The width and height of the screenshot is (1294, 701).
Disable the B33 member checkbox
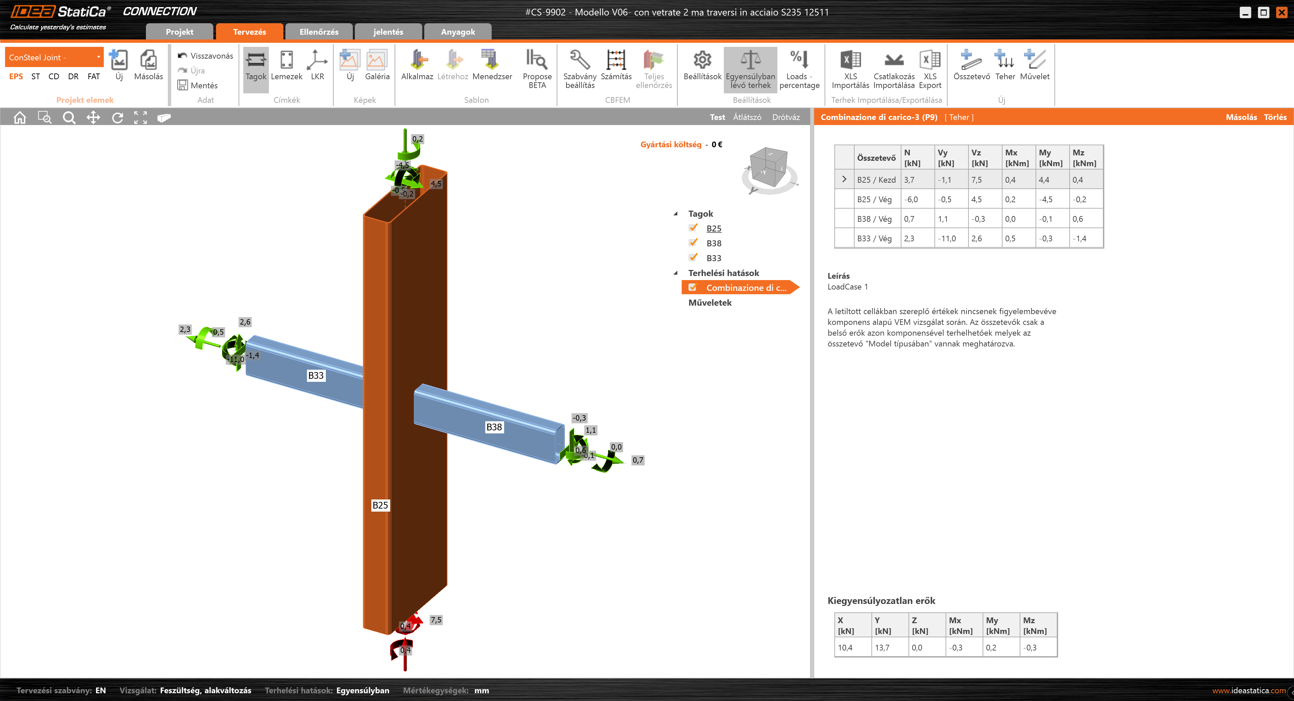tap(693, 257)
